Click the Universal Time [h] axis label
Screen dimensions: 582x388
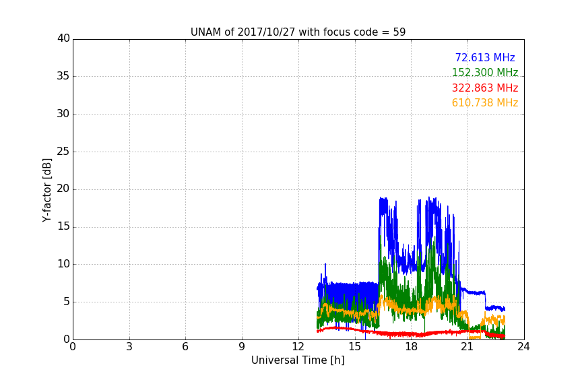[298, 360]
